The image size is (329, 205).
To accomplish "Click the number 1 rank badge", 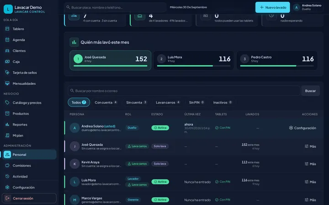I will tap(78, 59).
